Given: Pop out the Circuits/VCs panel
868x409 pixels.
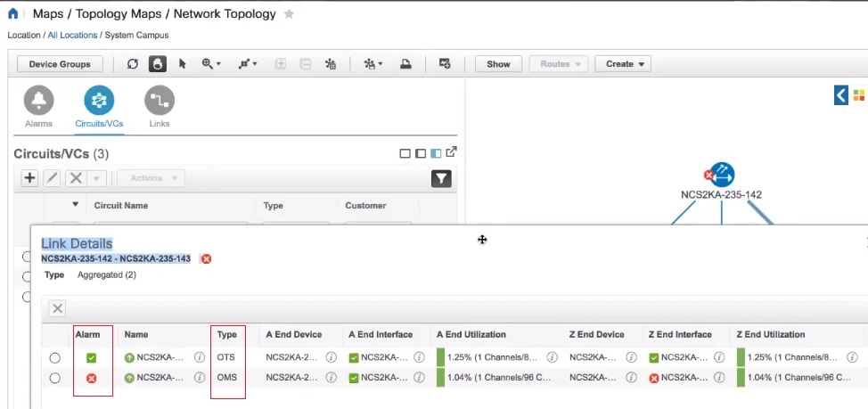Looking at the screenshot, I should tap(452, 151).
